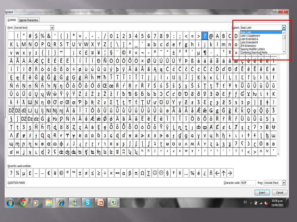
Task: Pick the not-equal ≠ sign from recently used
Action: [x=86, y=173]
